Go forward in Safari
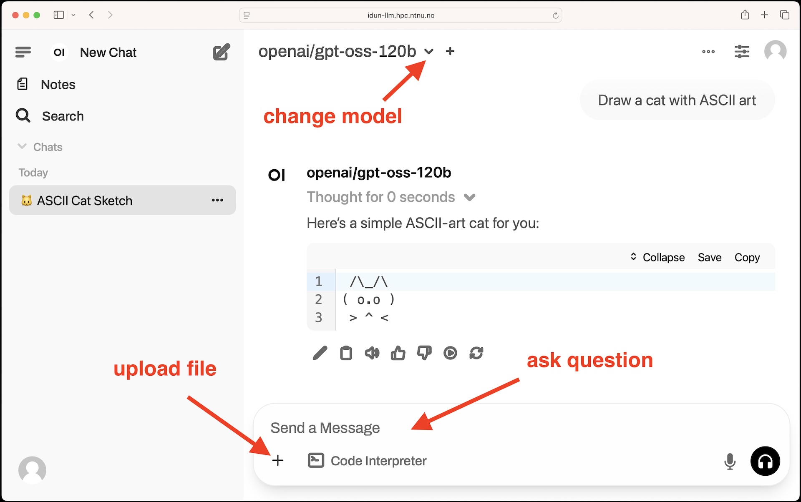This screenshot has height=502, width=801. coord(110,15)
